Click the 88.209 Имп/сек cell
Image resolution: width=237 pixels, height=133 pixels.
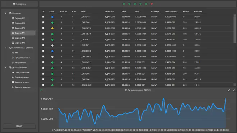197,28
